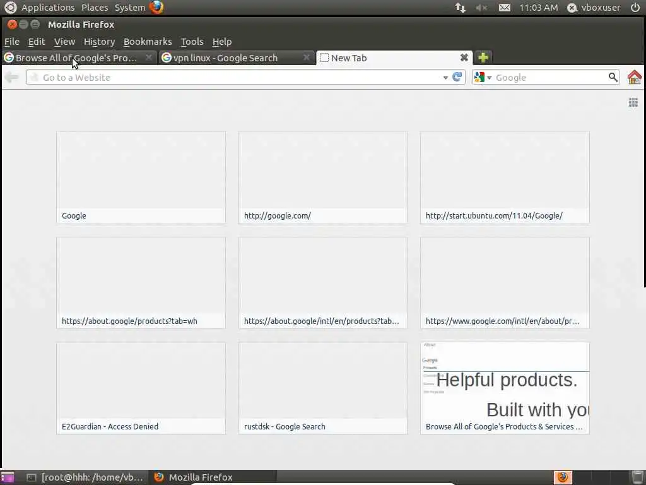Click the Ubuntu logo icon in top panel

[x=10, y=8]
